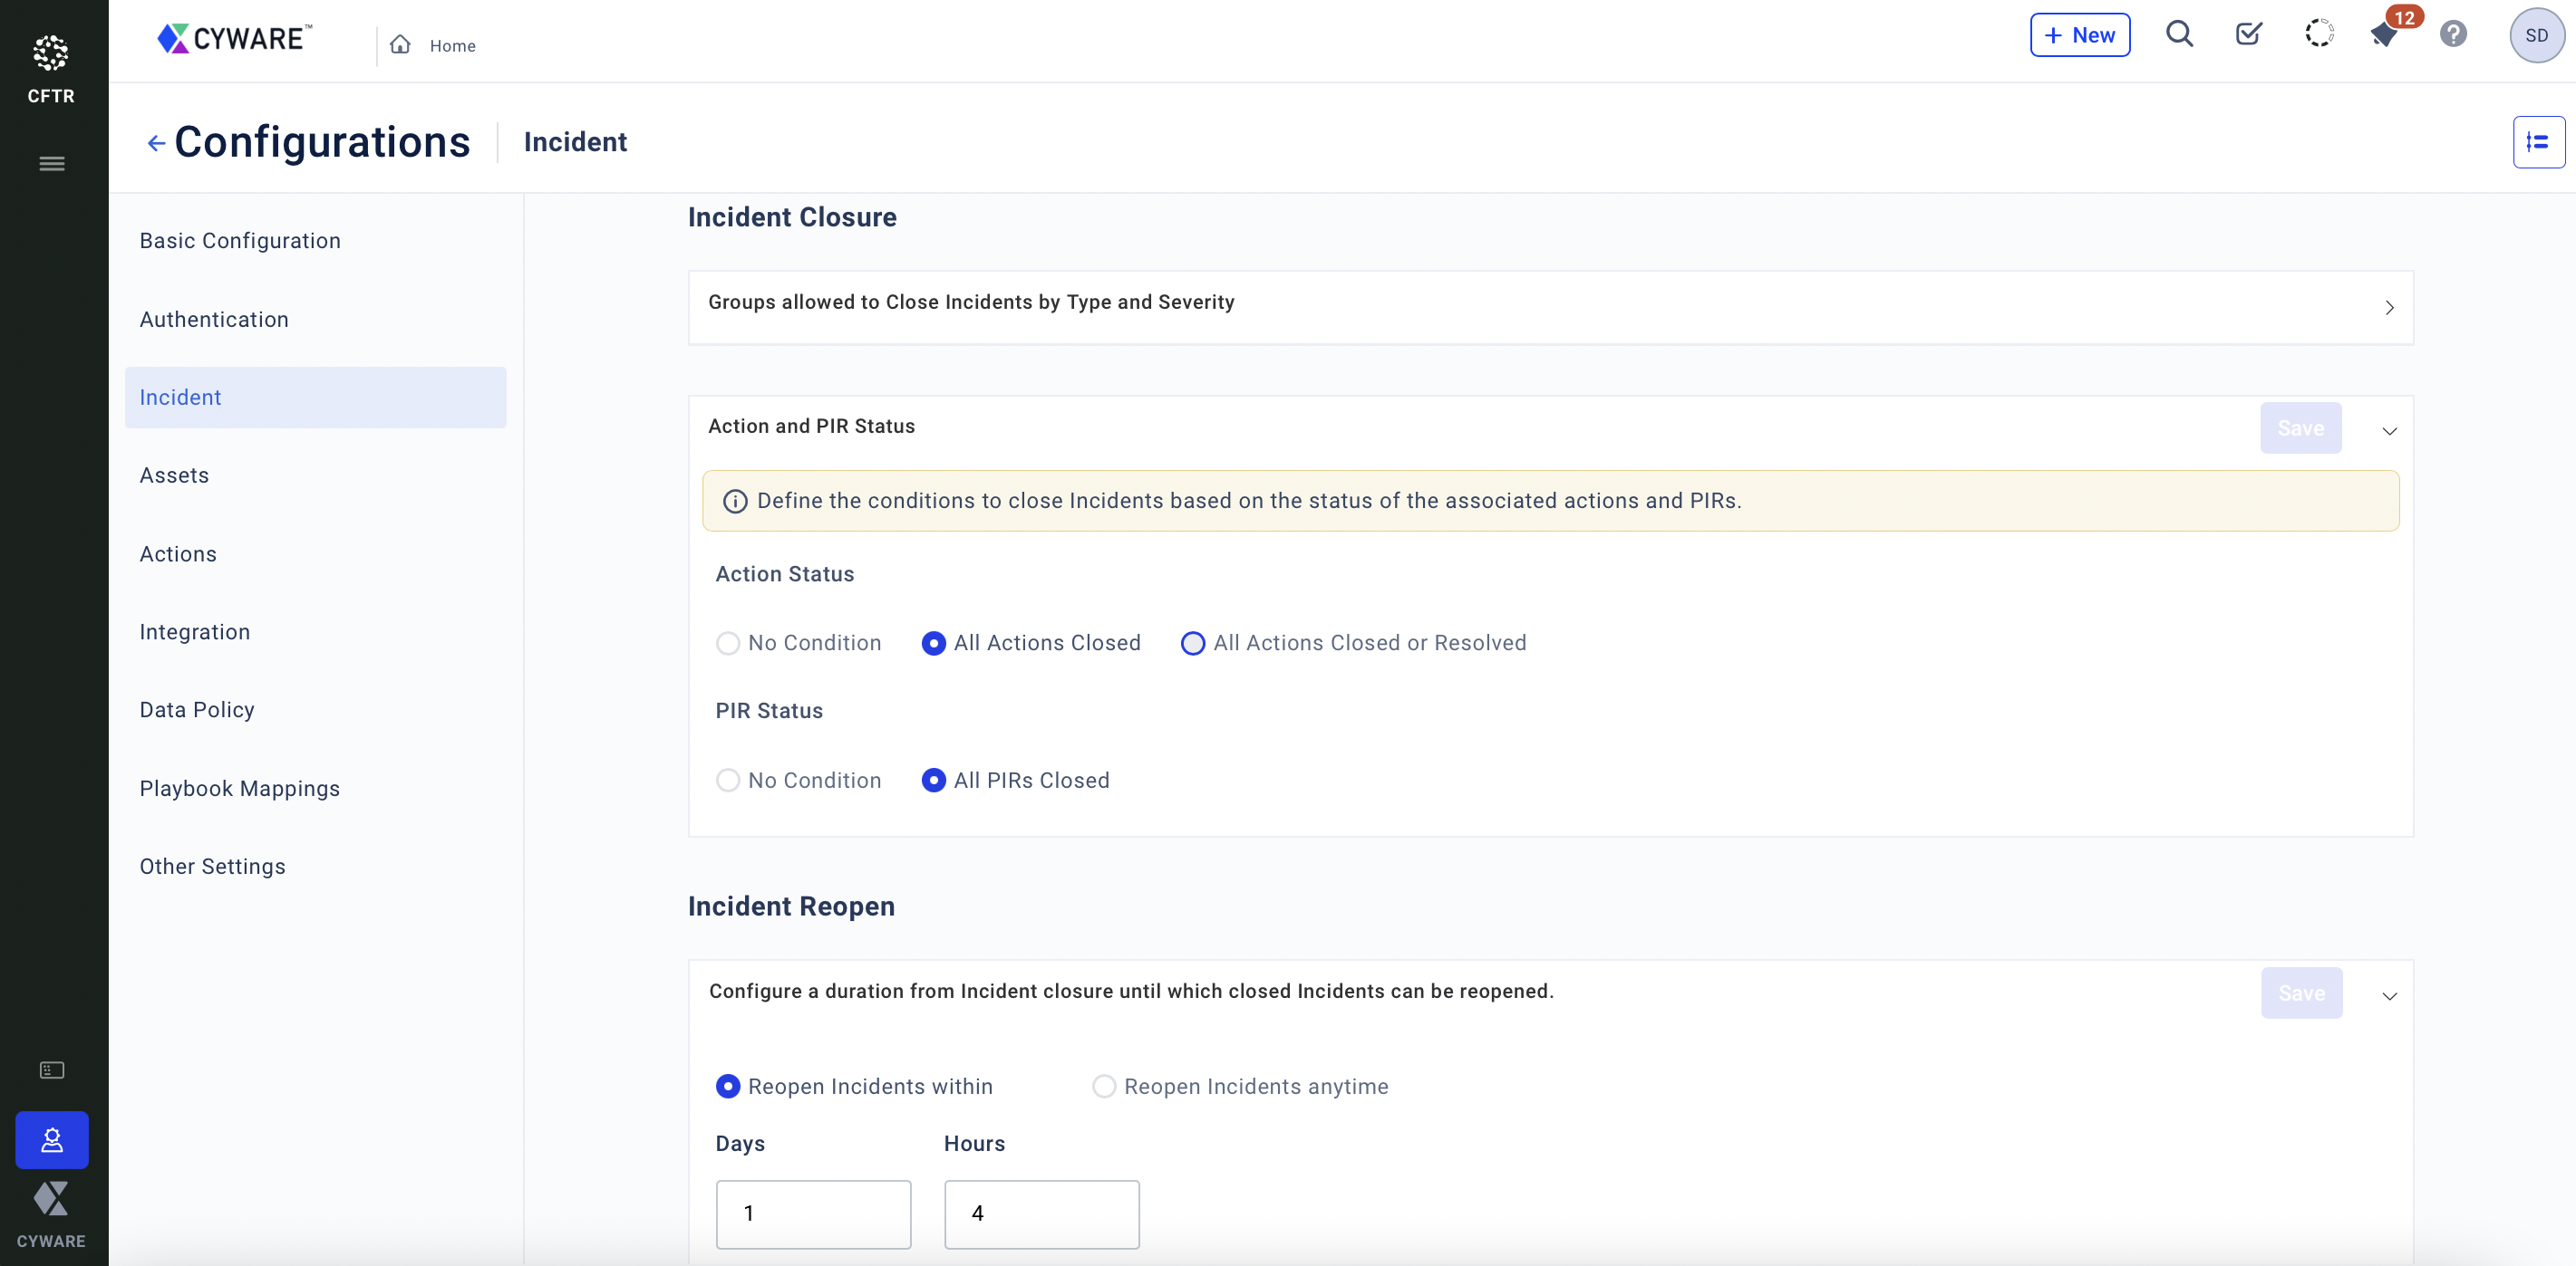Viewport: 2576px width, 1266px height.
Task: Open the help question mark icon
Action: (2453, 35)
